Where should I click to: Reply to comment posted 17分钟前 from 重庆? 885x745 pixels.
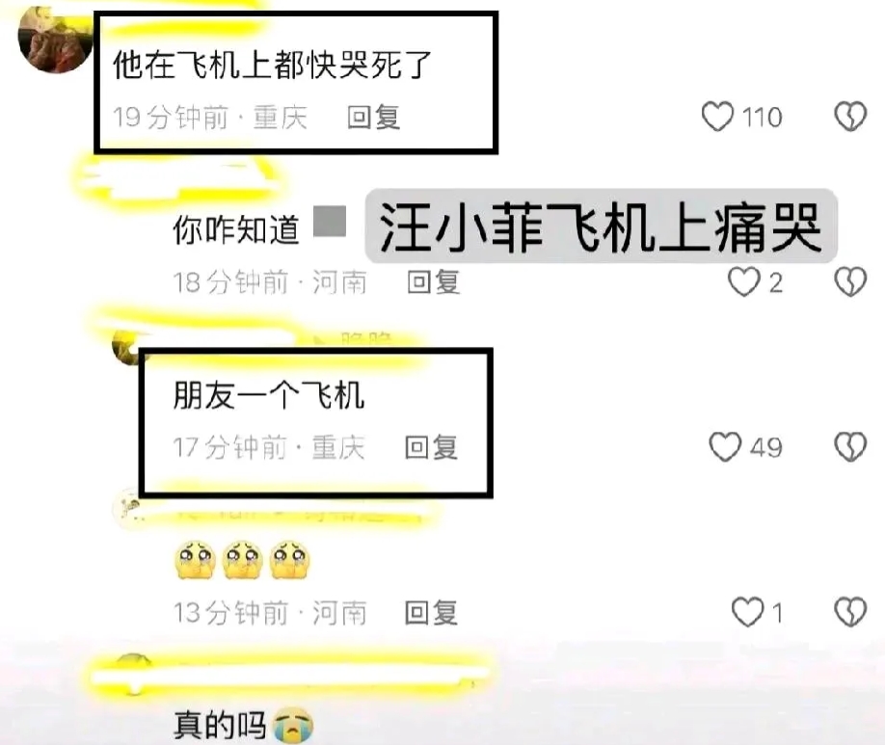(x=431, y=447)
